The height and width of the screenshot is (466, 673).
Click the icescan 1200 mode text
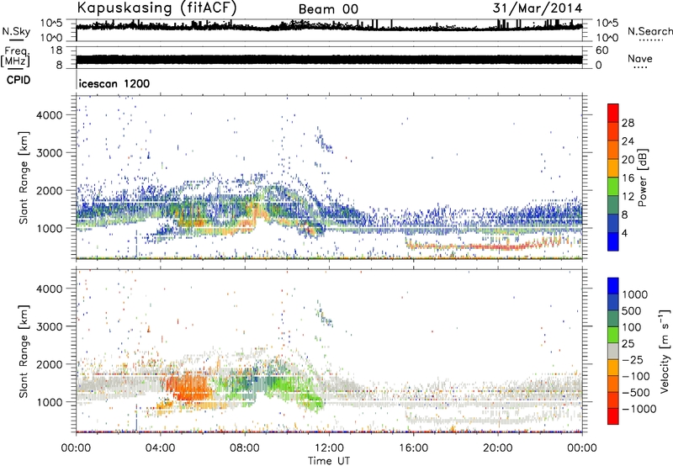point(114,83)
